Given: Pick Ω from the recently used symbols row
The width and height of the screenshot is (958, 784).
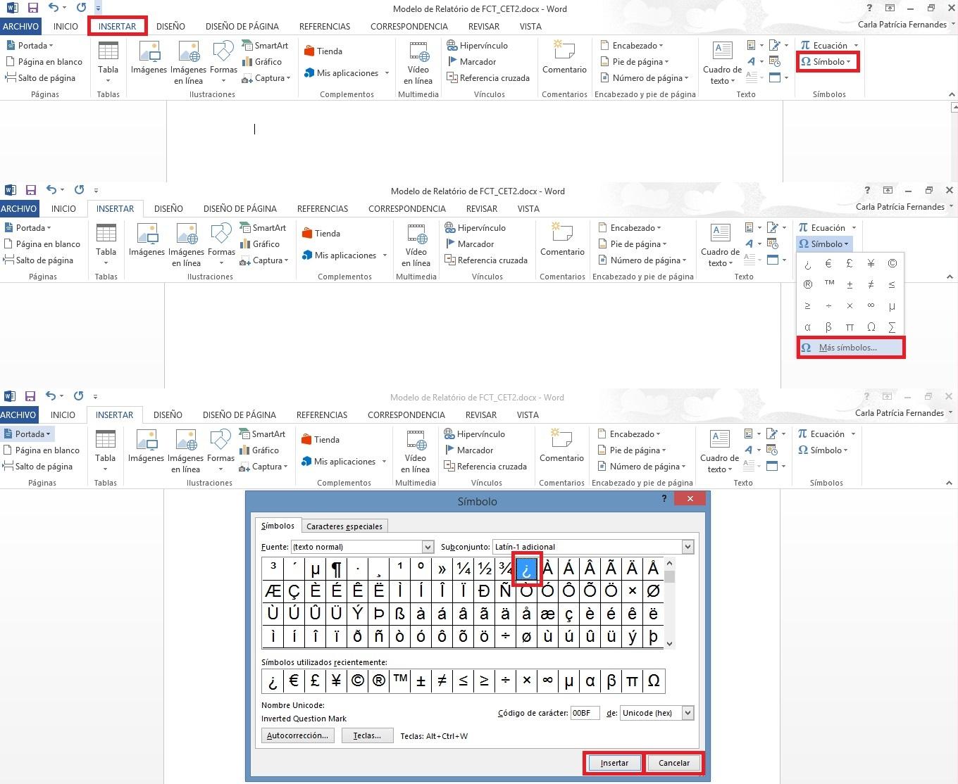Looking at the screenshot, I should (x=653, y=681).
